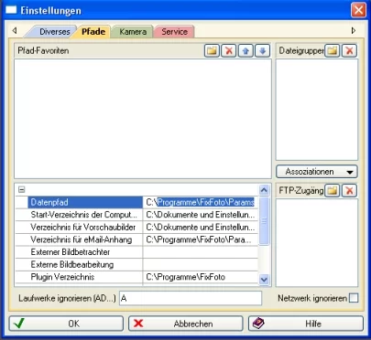The image size is (371, 340).
Task: Delete selected Pfad-Favoriten entry
Action: (x=229, y=50)
